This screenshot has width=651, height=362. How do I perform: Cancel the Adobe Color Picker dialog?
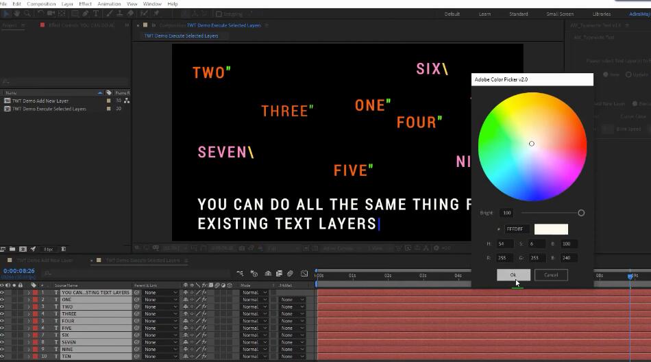coord(551,275)
